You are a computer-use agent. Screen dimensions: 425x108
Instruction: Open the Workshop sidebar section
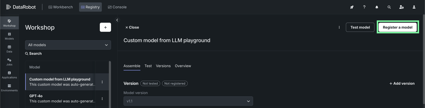(9, 23)
